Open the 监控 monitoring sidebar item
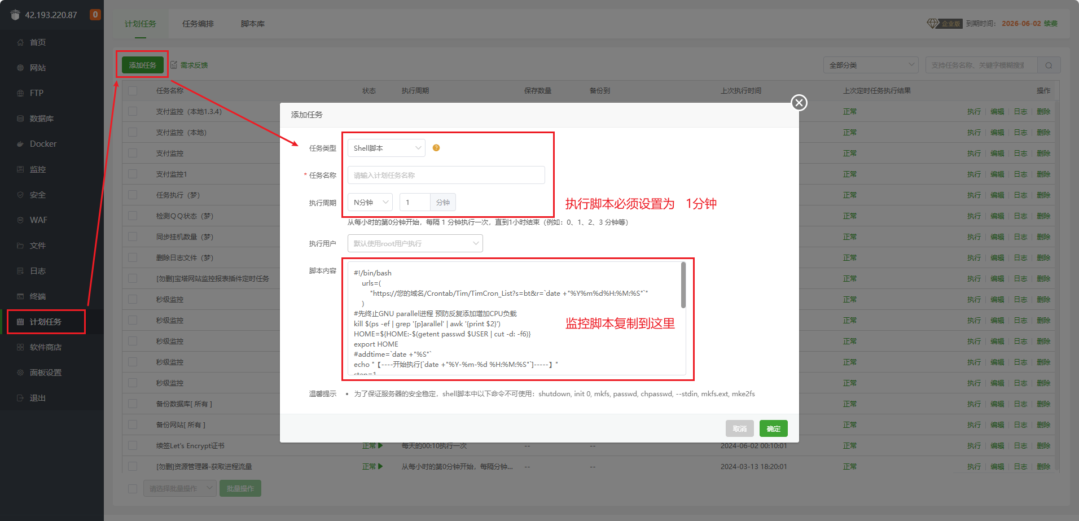 pos(37,169)
